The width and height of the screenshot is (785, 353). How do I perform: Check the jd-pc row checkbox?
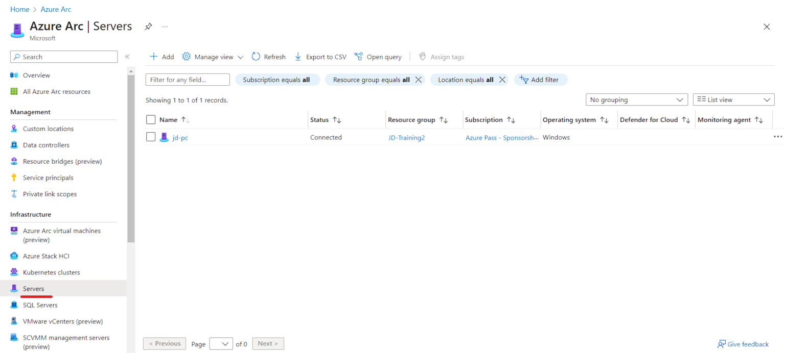coord(151,137)
